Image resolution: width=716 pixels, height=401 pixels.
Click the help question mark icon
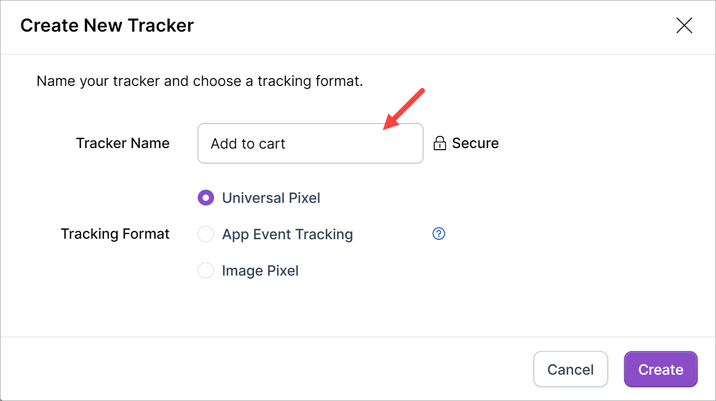(439, 233)
